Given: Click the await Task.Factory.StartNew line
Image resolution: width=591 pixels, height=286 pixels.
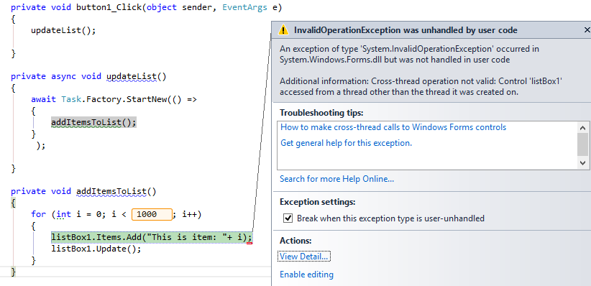Looking at the screenshot, I should pos(114,99).
